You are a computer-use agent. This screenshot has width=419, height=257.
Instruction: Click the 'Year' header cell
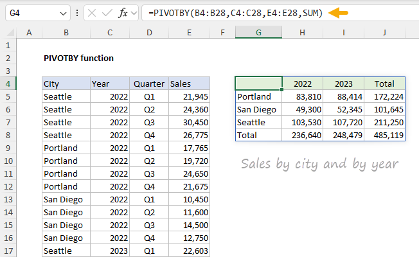coord(110,84)
